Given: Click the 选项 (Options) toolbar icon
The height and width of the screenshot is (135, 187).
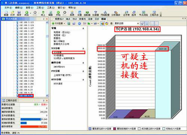Looking at the screenshot, I should 134,13.
